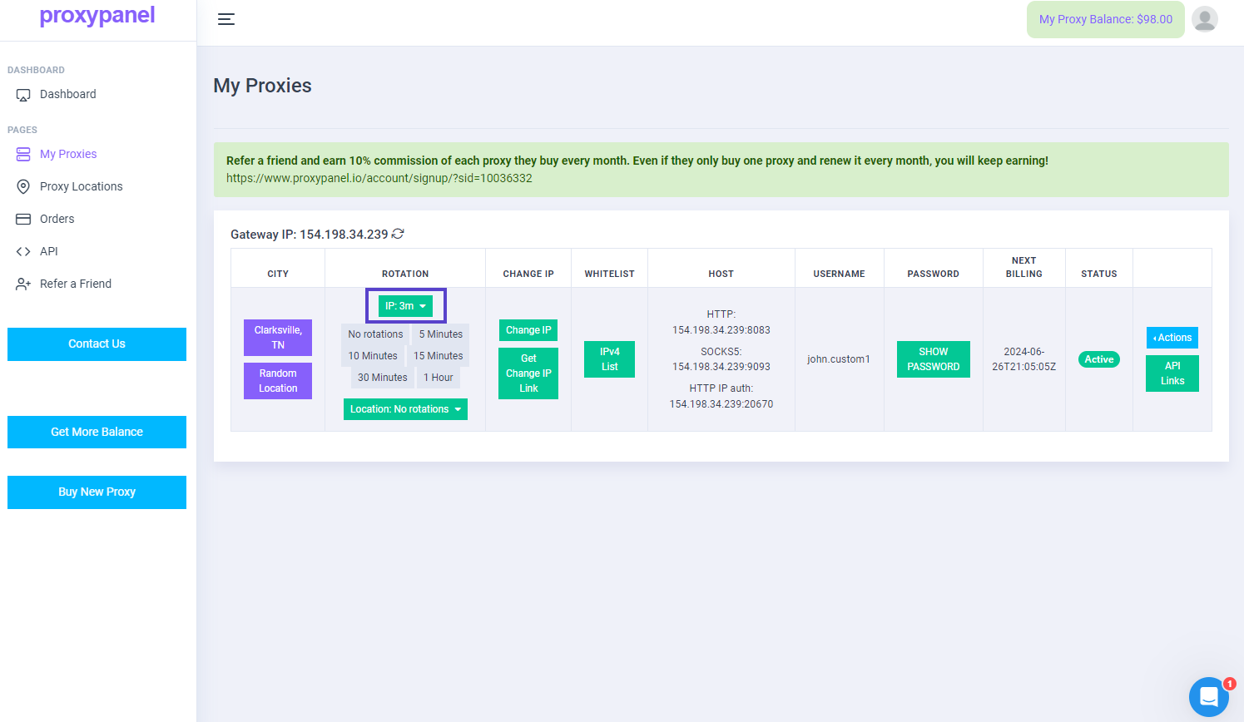Open the referral signup link

(x=379, y=177)
